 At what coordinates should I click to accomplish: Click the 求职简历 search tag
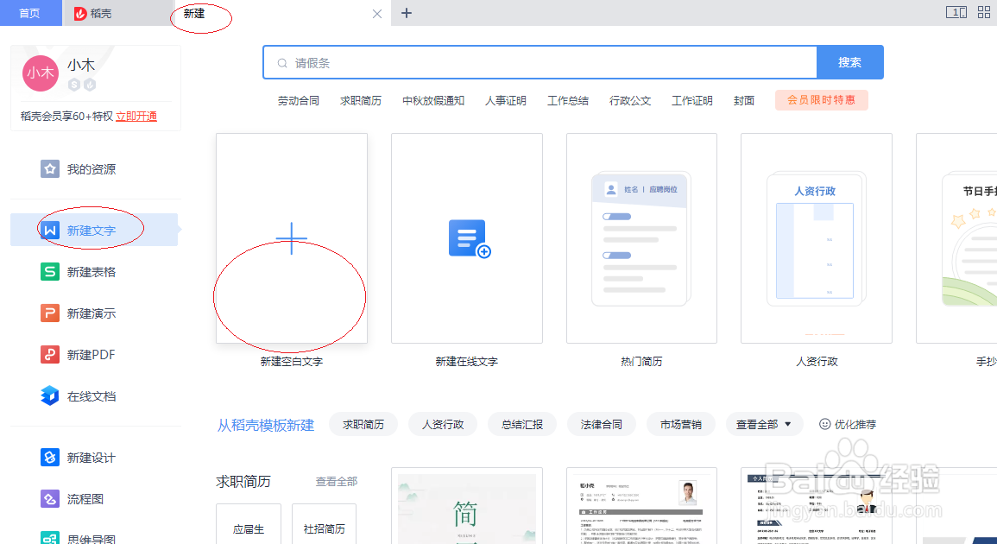tap(361, 100)
